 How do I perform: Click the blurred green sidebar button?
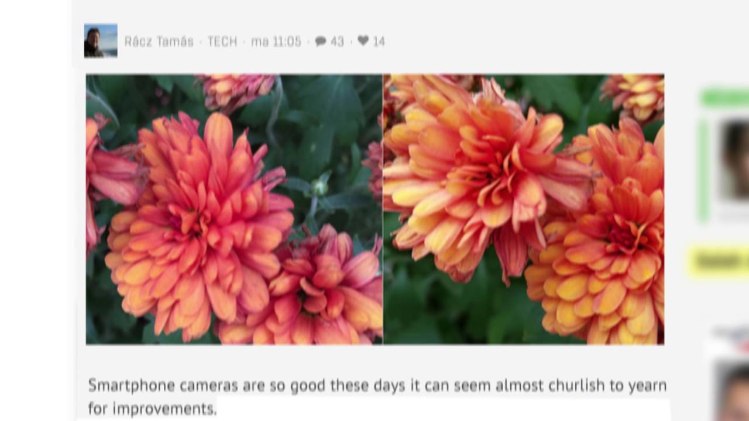point(725,98)
